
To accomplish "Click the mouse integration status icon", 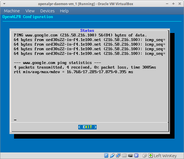I will tap(144, 156).
